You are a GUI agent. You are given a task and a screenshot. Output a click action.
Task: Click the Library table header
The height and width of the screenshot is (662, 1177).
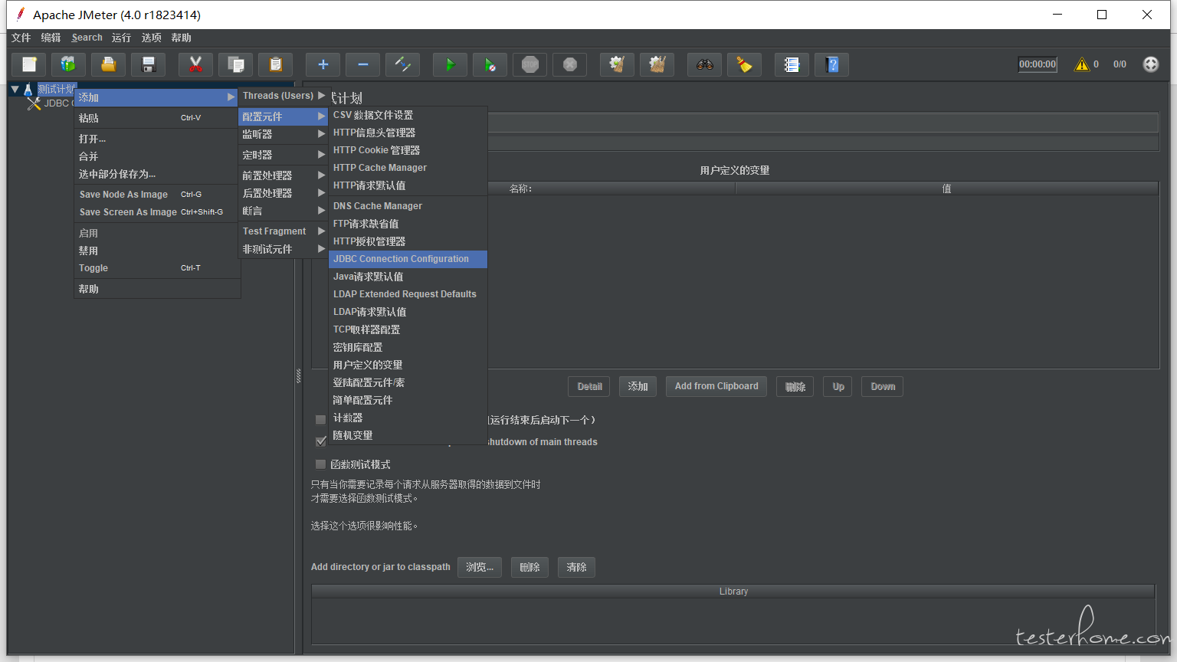click(733, 592)
